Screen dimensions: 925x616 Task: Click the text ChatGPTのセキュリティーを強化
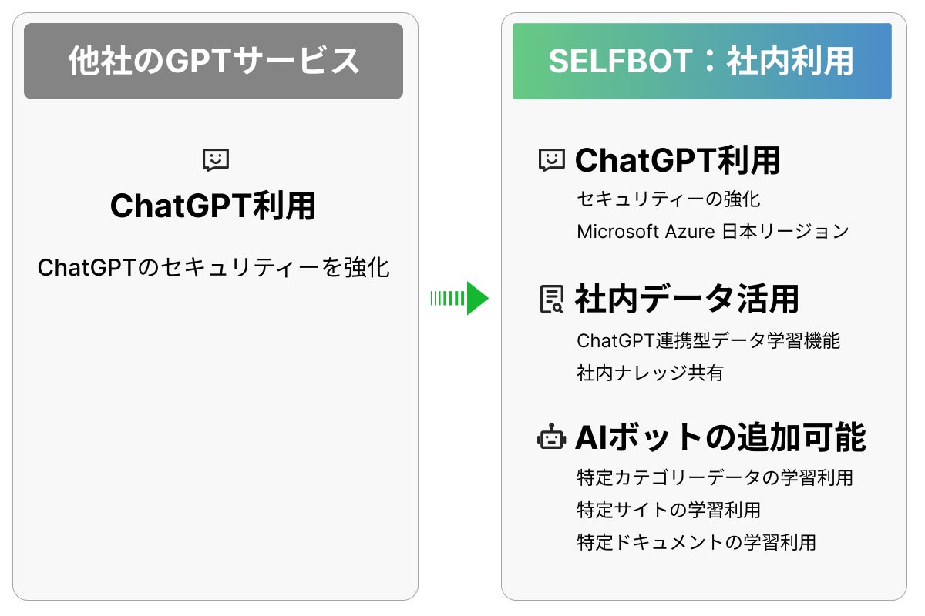[x=214, y=268]
